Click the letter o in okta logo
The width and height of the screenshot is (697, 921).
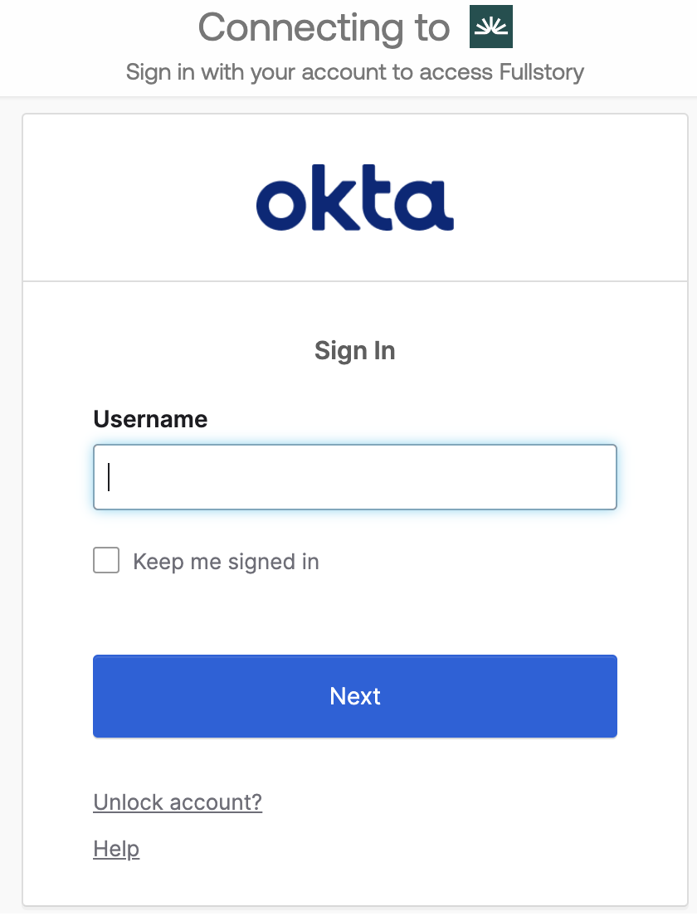tap(281, 206)
